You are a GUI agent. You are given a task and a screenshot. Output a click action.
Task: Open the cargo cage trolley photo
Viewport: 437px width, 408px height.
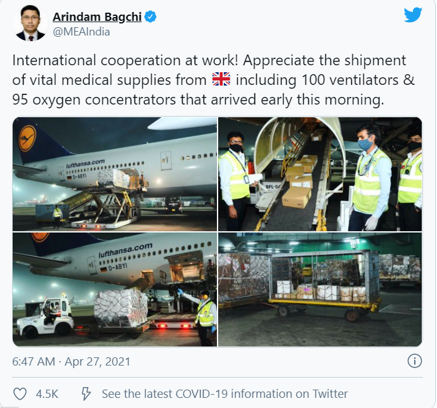tap(320, 290)
